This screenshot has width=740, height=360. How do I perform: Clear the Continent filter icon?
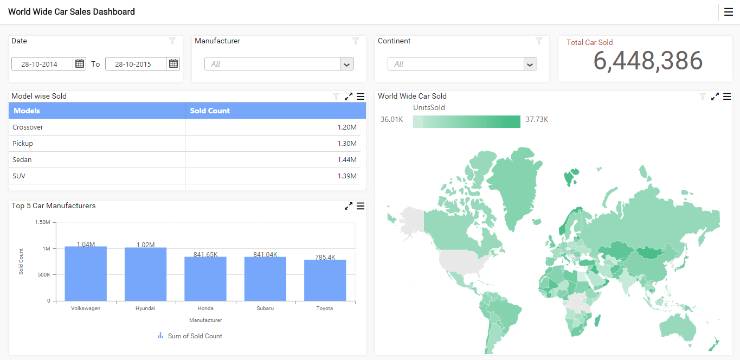pos(539,41)
